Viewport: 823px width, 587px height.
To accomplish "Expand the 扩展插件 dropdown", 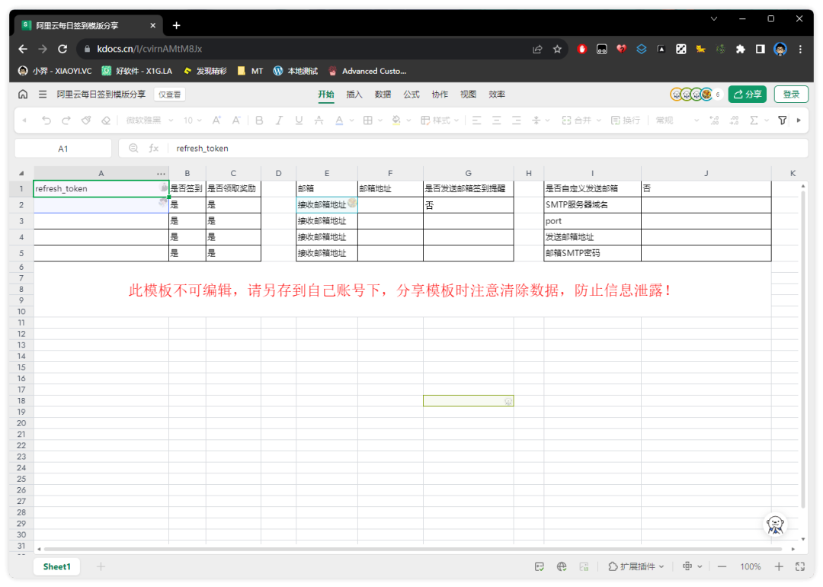I will coord(636,566).
